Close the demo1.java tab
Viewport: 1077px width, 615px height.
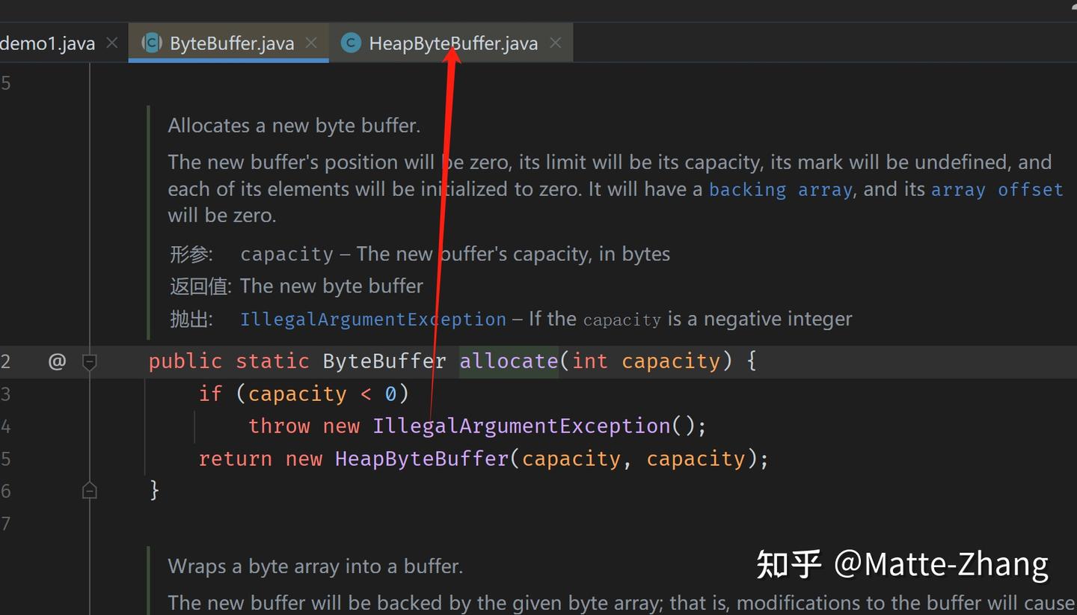(111, 43)
